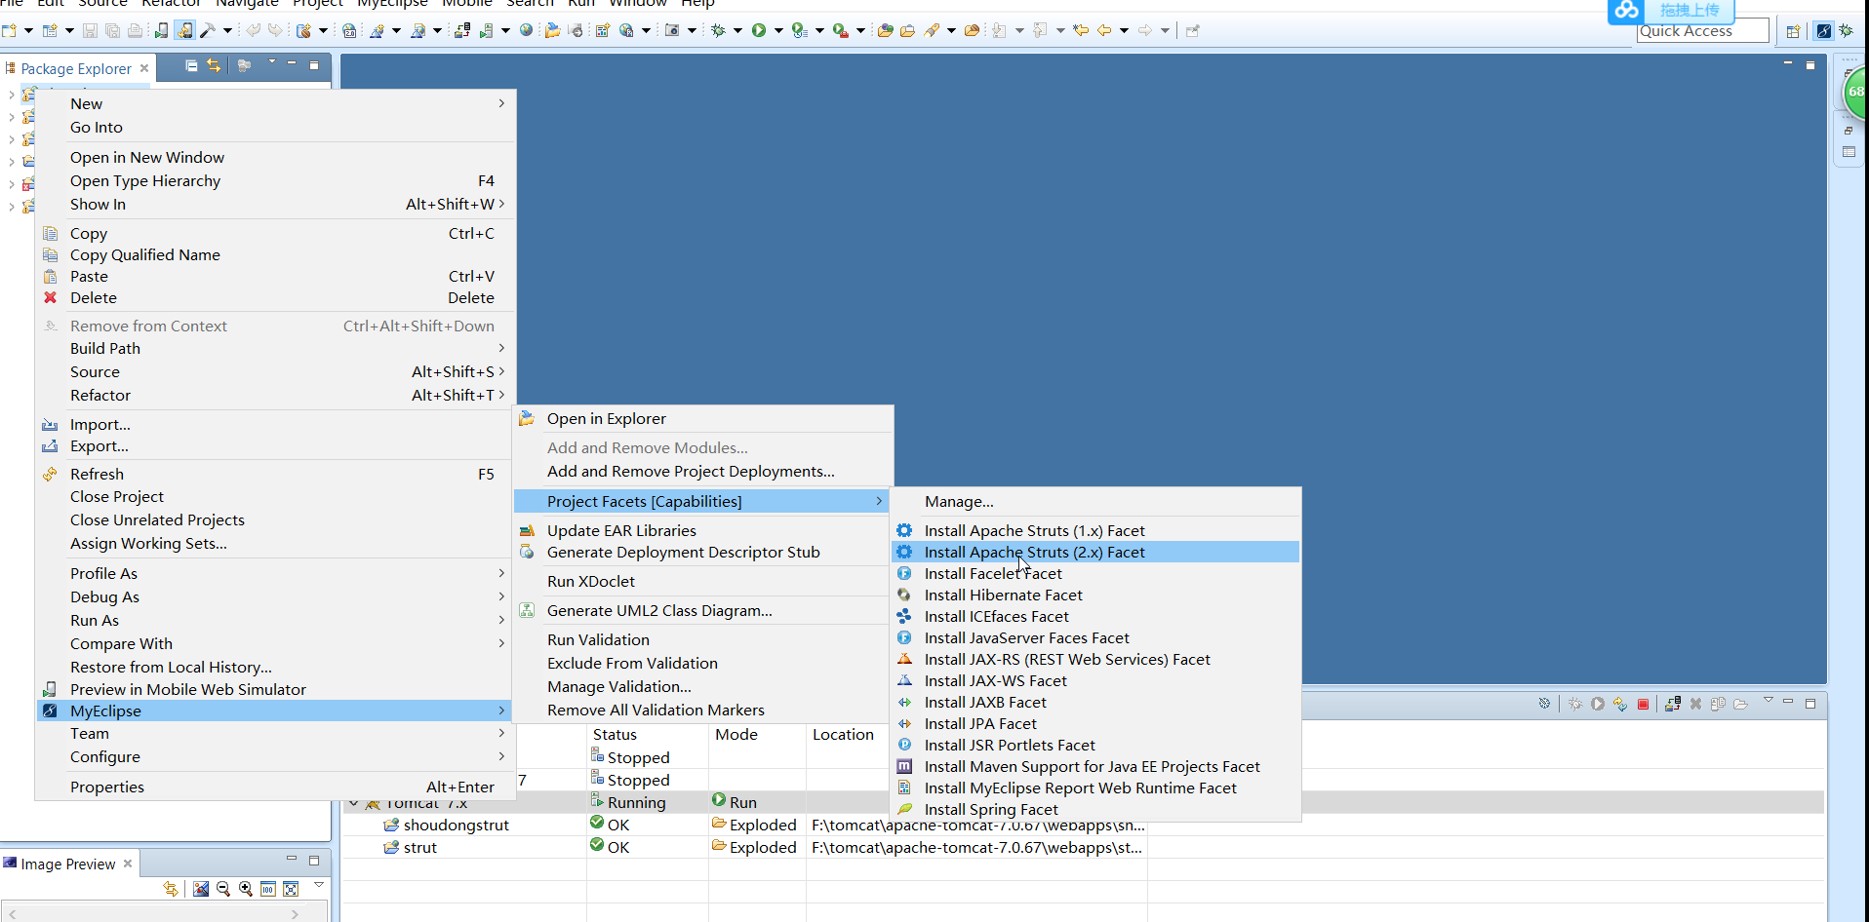Image resolution: width=1869 pixels, height=922 pixels.
Task: Toggle Link with Editor in Package Explorer
Action: pyautogui.click(x=214, y=66)
